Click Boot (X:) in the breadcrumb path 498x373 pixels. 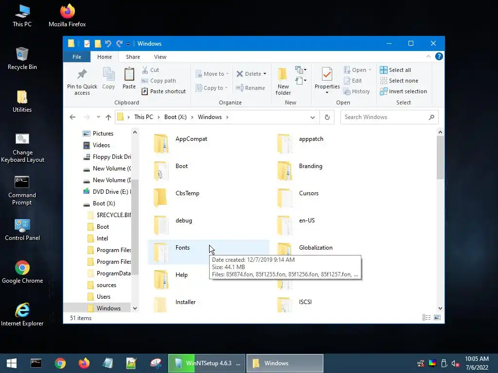tap(175, 117)
